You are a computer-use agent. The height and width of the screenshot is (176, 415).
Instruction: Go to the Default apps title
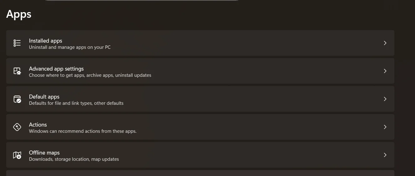tap(44, 97)
